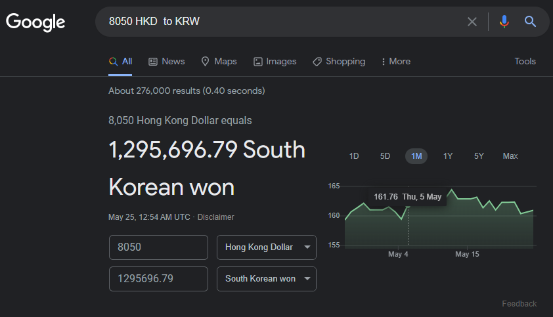Open the Images results tab
Image resolution: width=553 pixels, height=317 pixels.
pyautogui.click(x=275, y=61)
